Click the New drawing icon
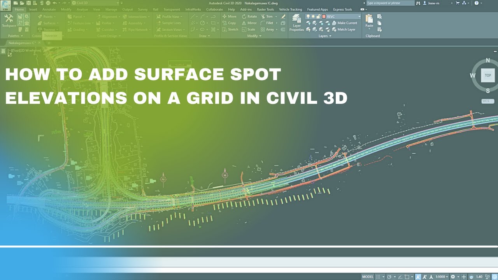Image resolution: width=498 pixels, height=280 pixels. 16,3
